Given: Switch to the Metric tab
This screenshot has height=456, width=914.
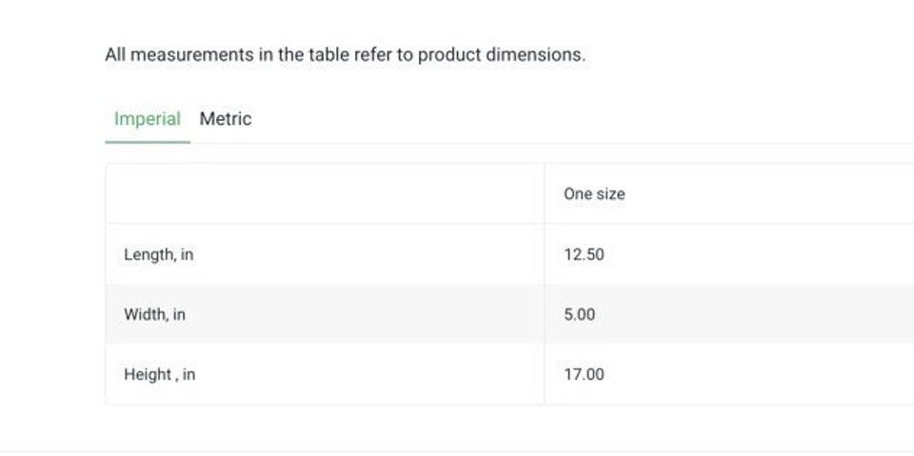Looking at the screenshot, I should 226,119.
